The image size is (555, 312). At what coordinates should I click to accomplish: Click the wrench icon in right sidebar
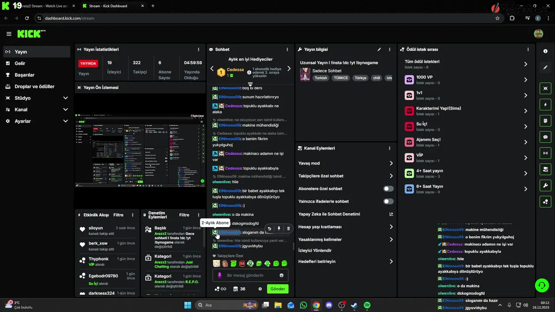pyautogui.click(x=545, y=185)
